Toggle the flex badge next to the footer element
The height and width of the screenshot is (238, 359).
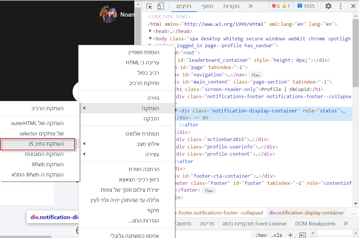pyautogui.click(x=209, y=190)
